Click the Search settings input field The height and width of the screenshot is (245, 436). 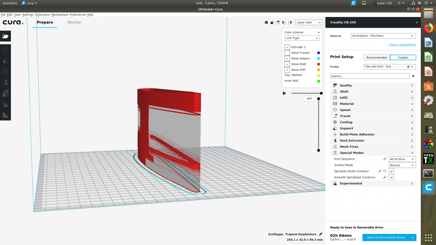(369, 76)
